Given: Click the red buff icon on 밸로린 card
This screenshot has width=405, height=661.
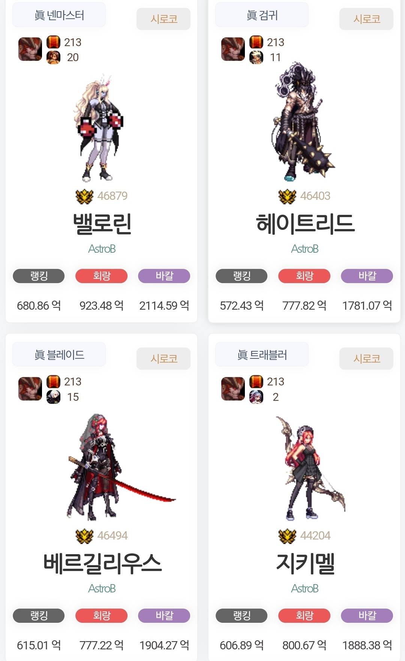Looking at the screenshot, I should [x=53, y=42].
